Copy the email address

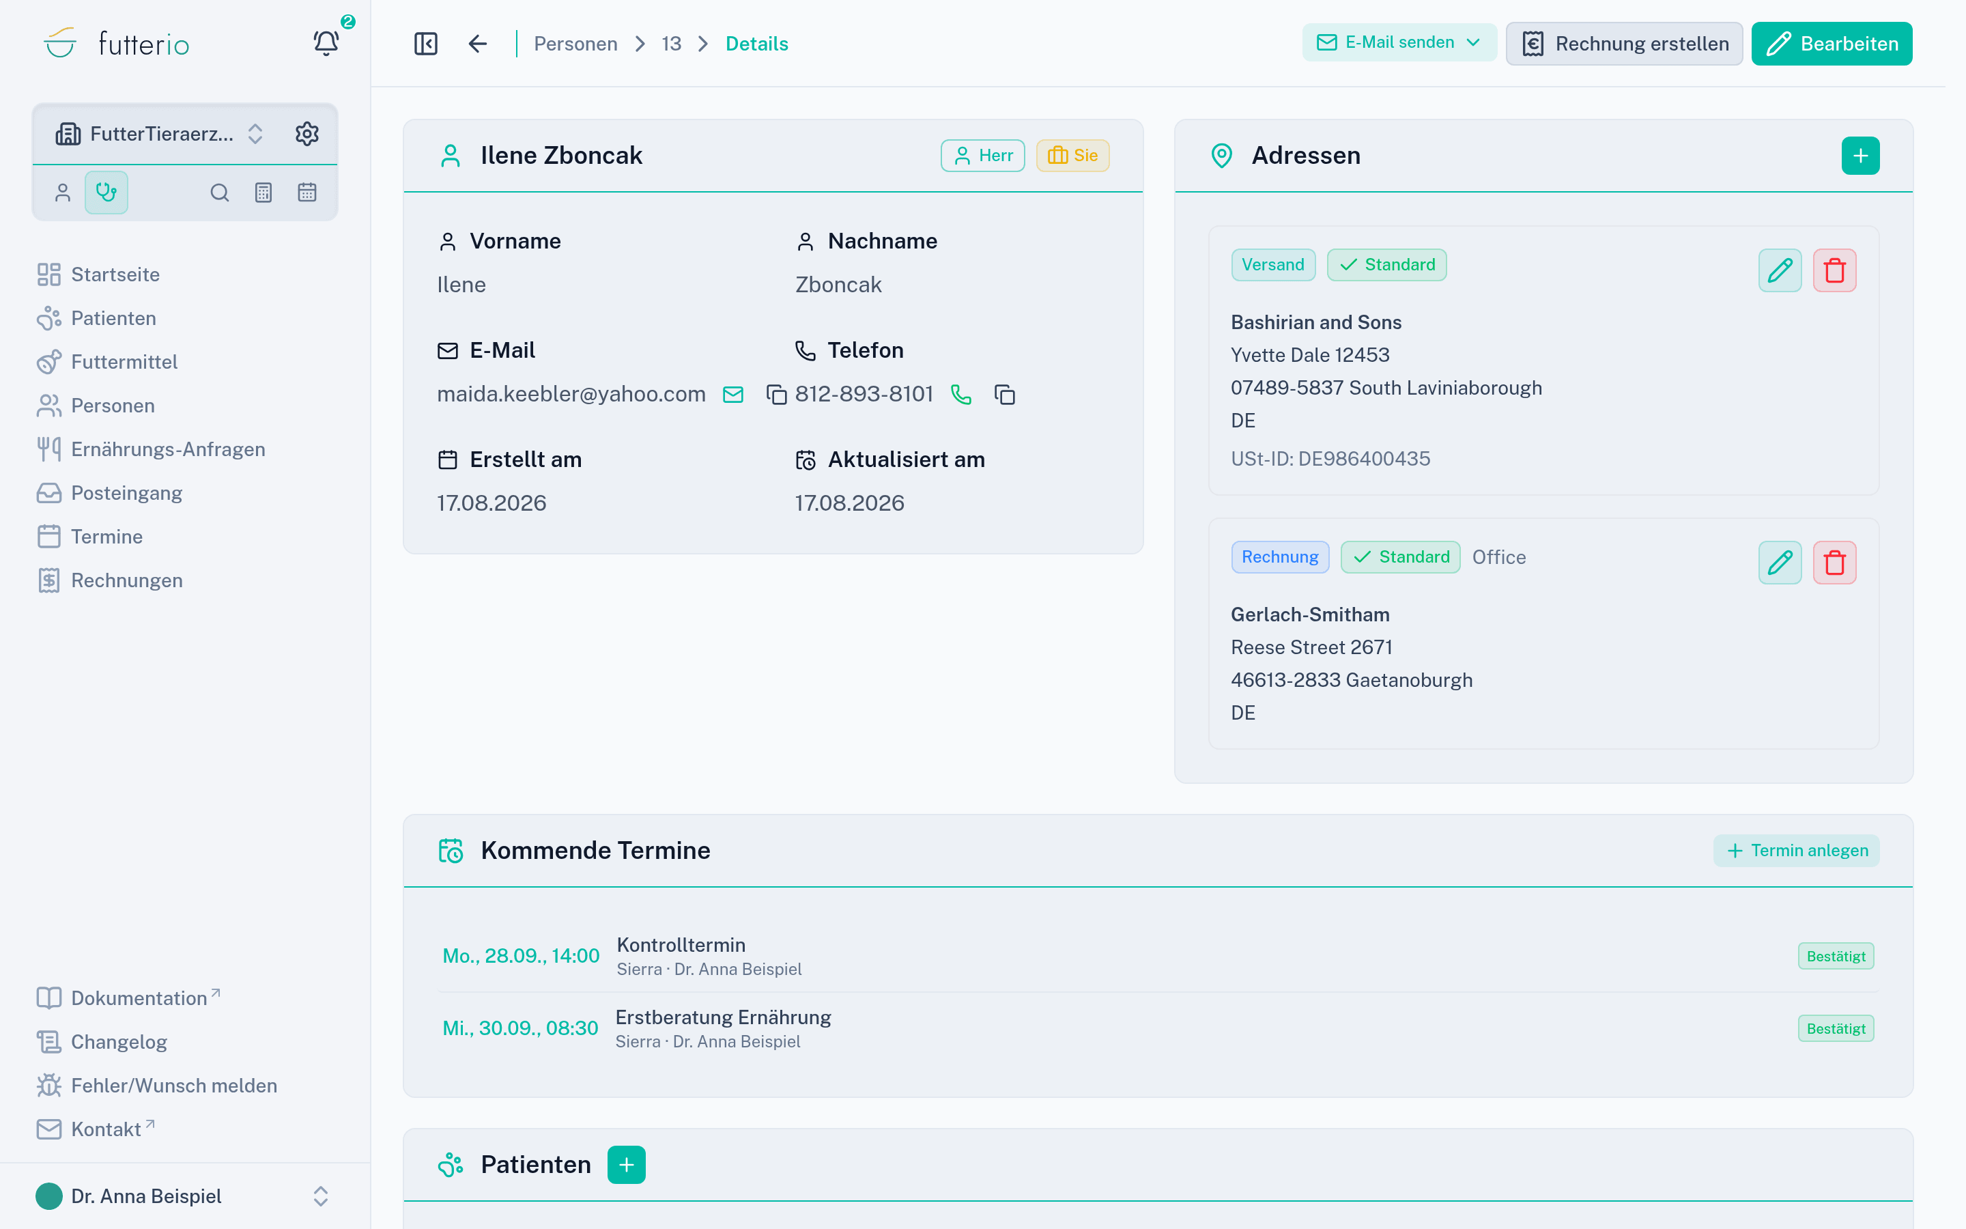click(x=777, y=395)
